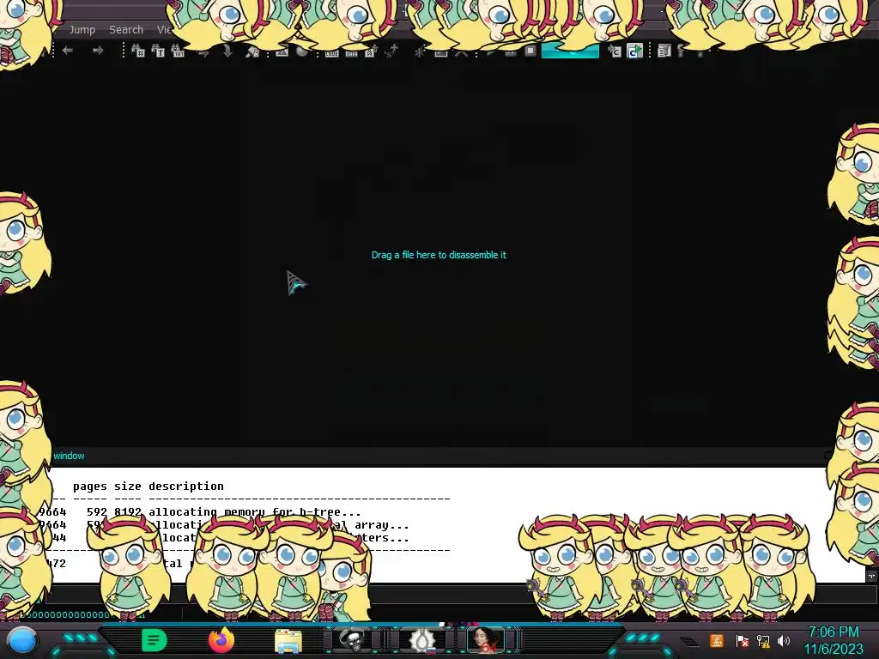Viewport: 879px width, 659px height.
Task: Open the Search menu
Action: point(126,30)
